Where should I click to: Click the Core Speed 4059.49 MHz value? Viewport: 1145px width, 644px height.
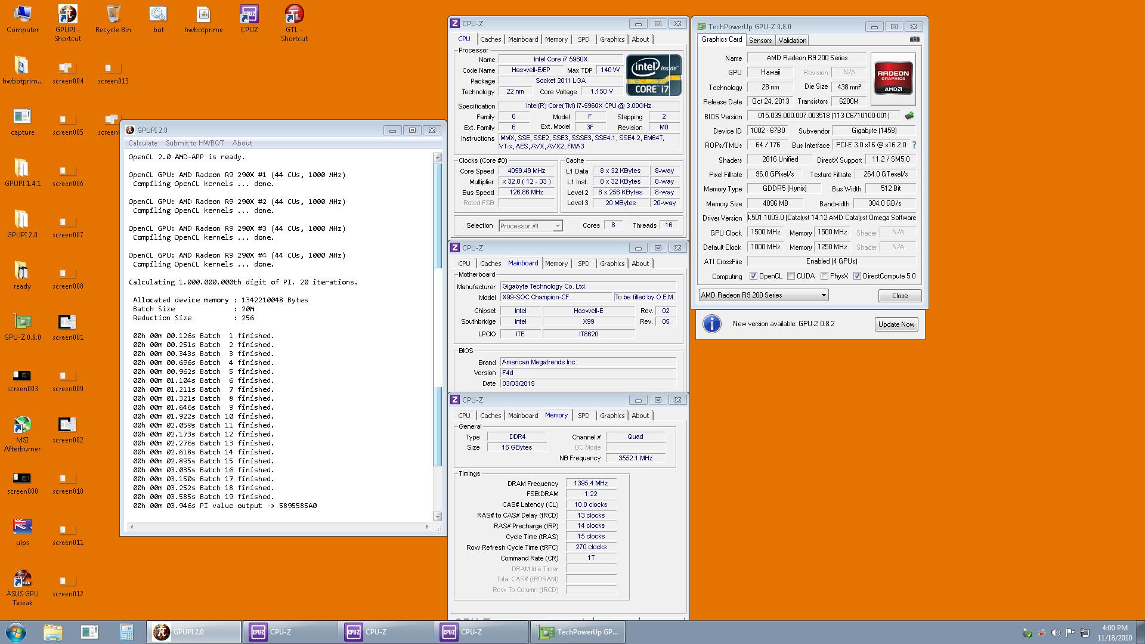coord(527,171)
